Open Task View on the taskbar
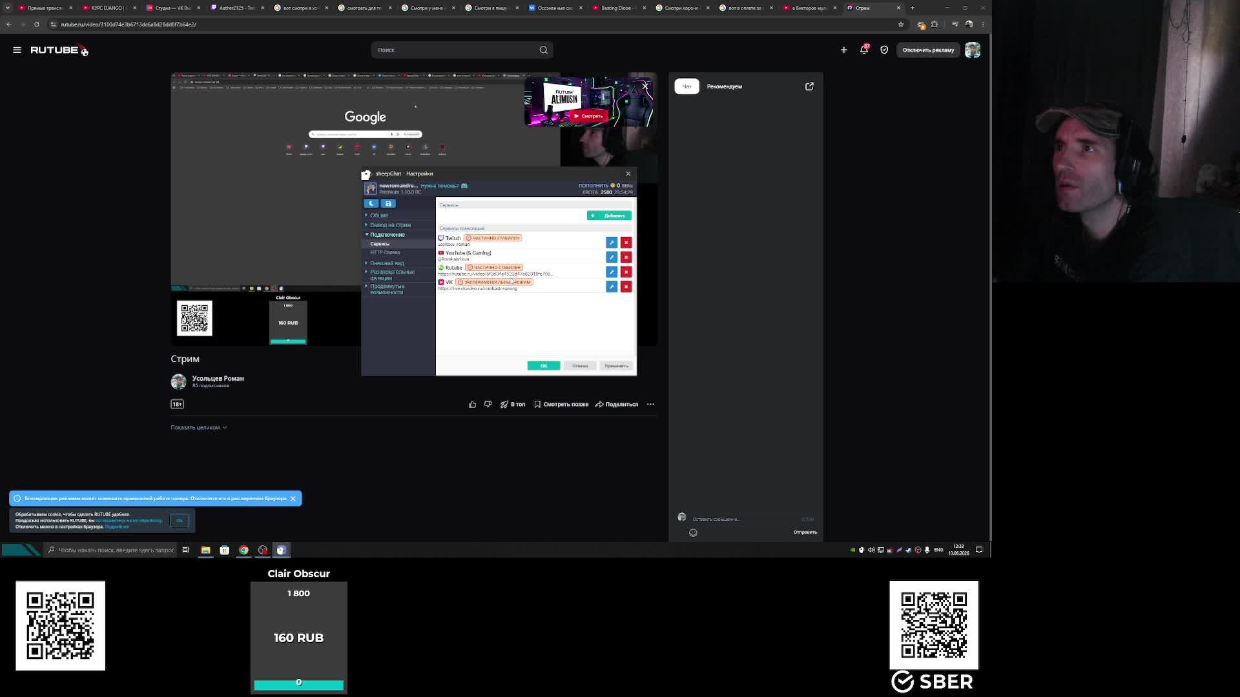This screenshot has height=697, width=1240. [x=185, y=550]
